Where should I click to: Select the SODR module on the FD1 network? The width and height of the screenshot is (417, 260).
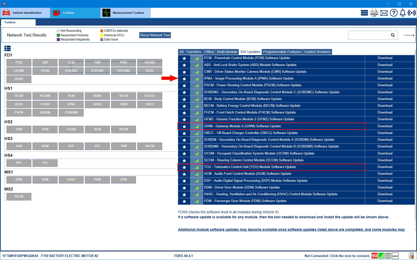[19, 79]
